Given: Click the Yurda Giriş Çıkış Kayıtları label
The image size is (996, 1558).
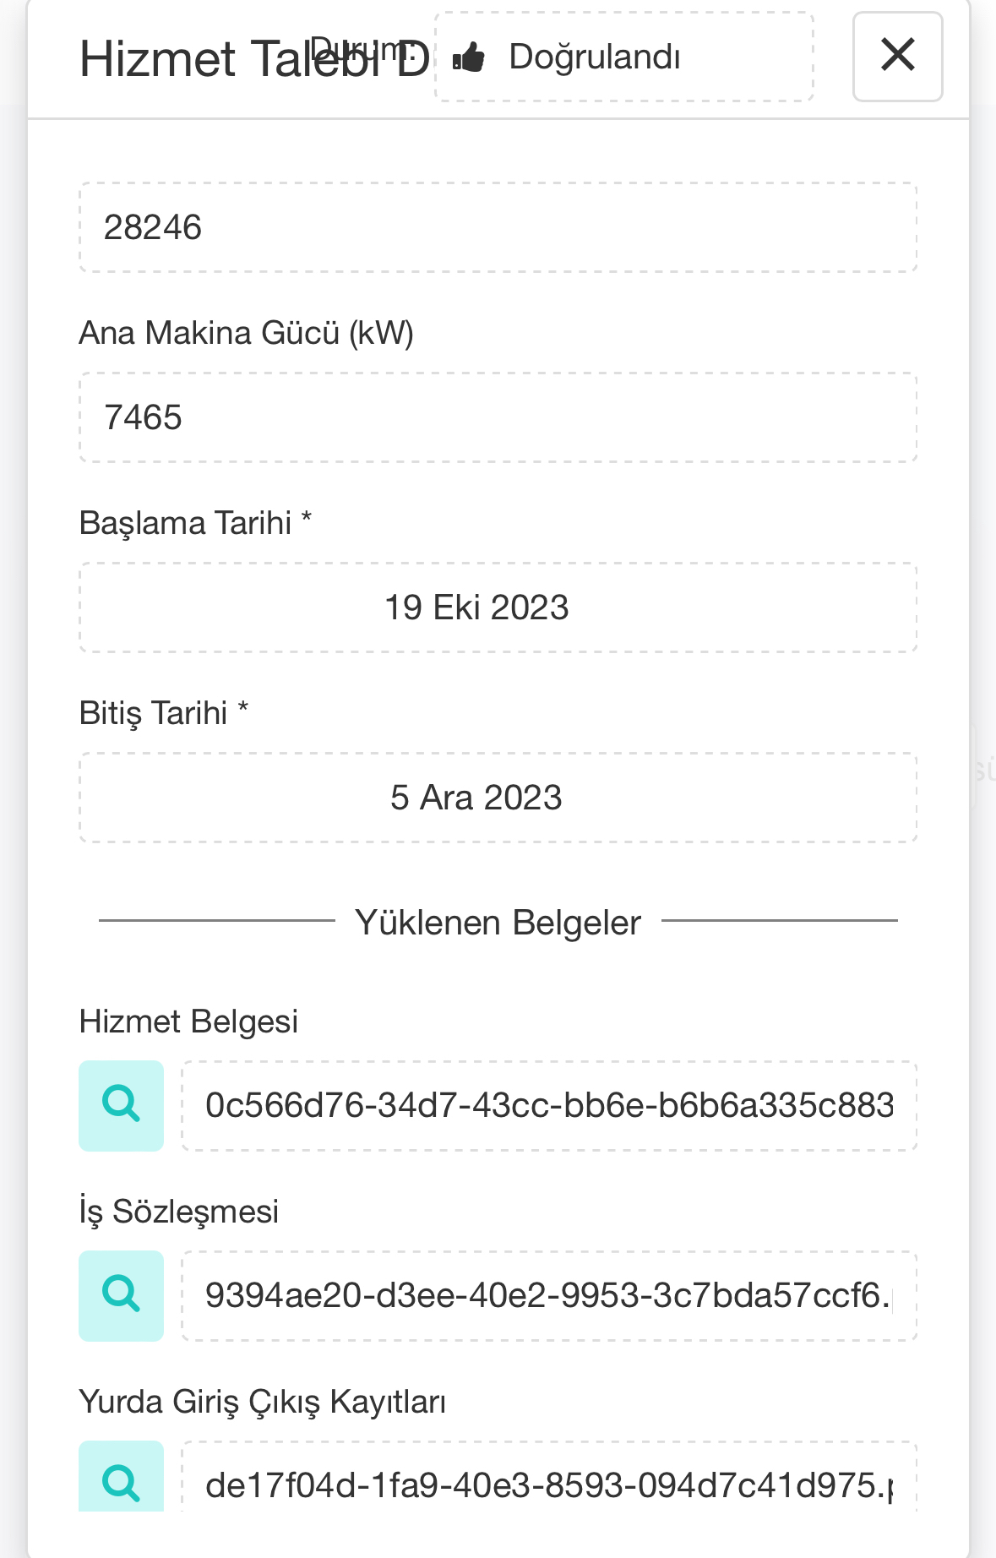Looking at the screenshot, I should [x=263, y=1402].
